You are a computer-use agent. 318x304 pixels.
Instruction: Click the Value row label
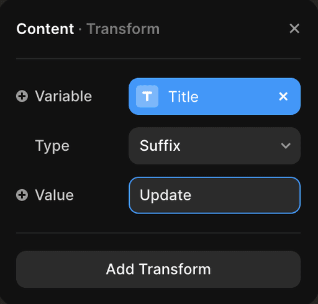click(55, 195)
